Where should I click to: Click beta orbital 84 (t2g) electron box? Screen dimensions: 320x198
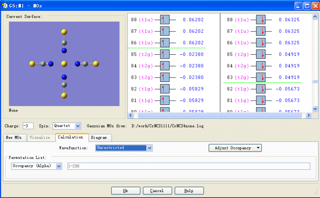[261, 66]
